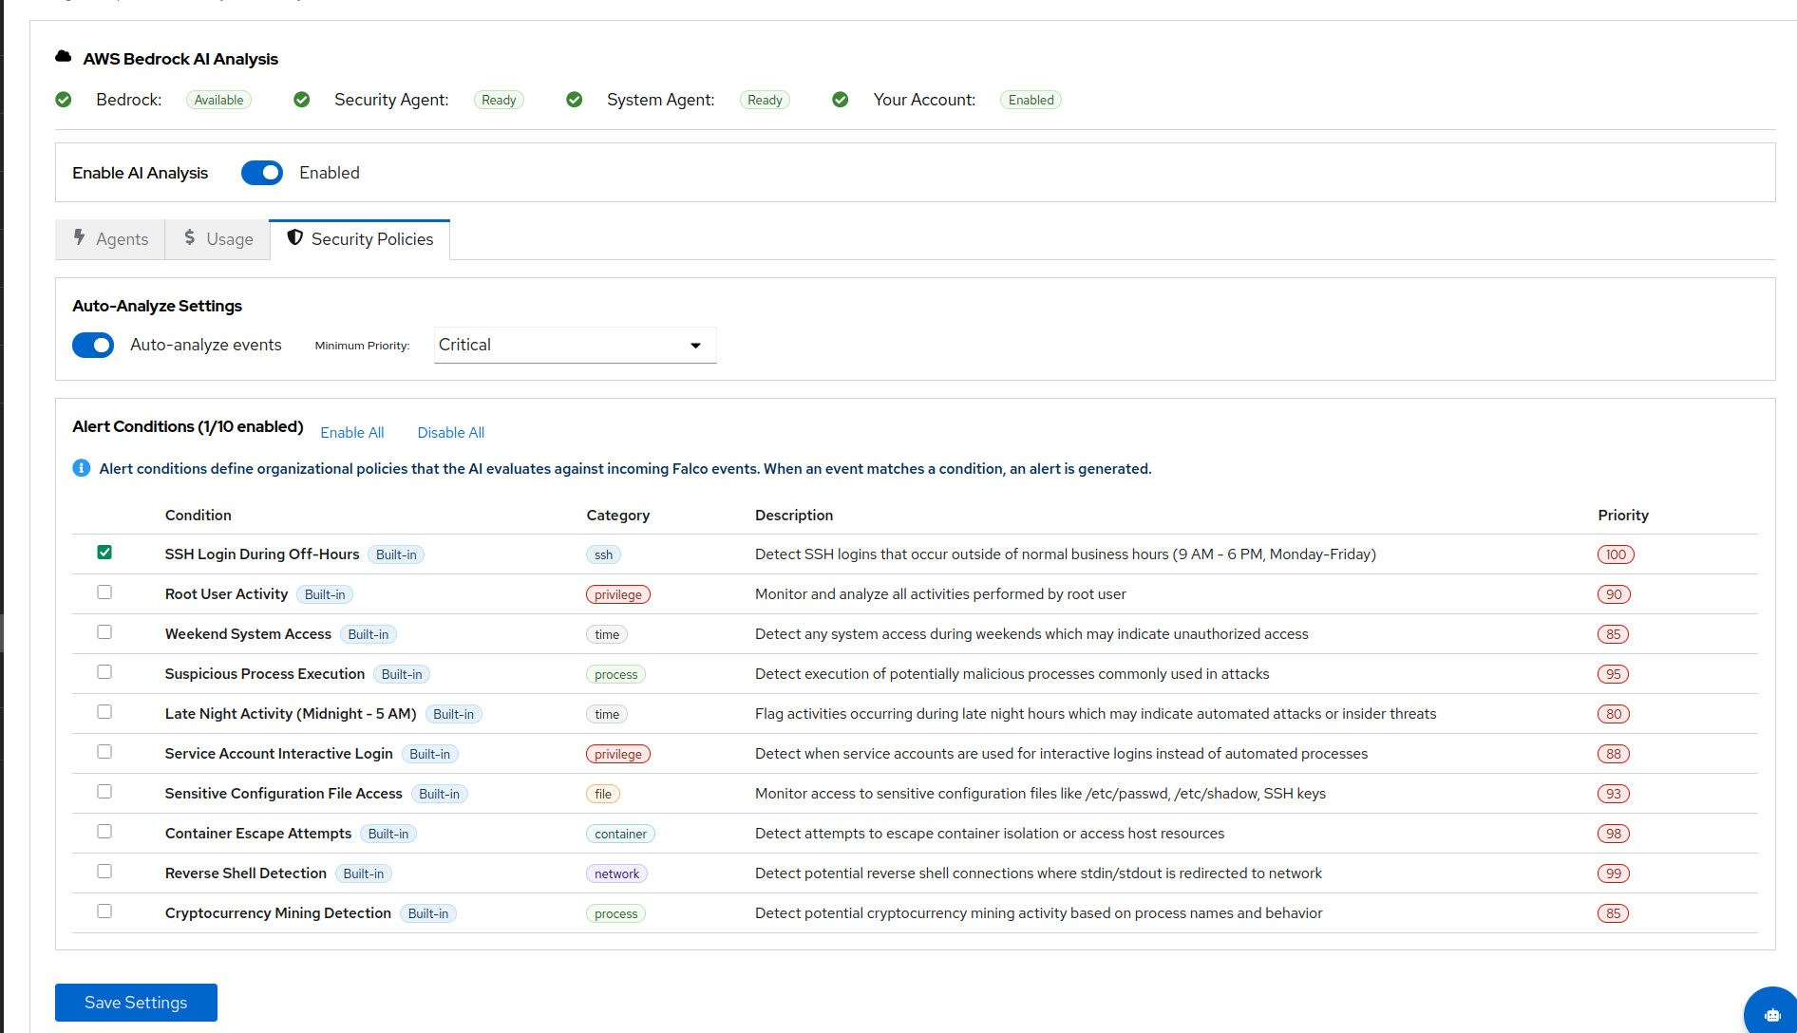Open the Minimum Priority Critical dropdown
This screenshot has width=1797, height=1033.
[576, 345]
